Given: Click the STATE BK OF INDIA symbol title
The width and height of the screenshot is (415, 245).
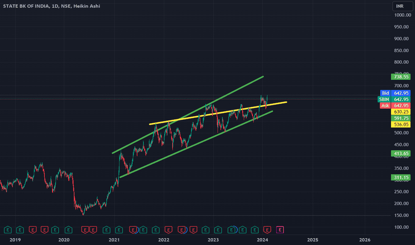Looking at the screenshot, I should (x=26, y=6).
